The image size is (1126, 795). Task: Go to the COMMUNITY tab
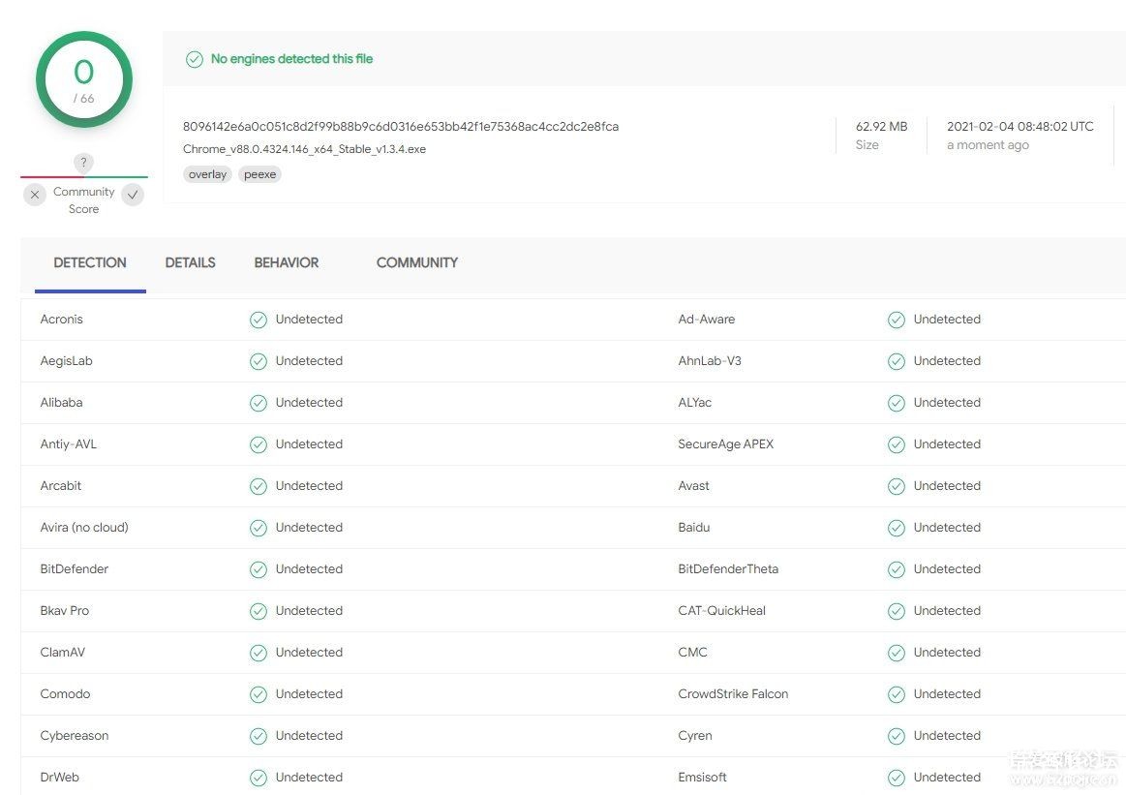pos(417,262)
